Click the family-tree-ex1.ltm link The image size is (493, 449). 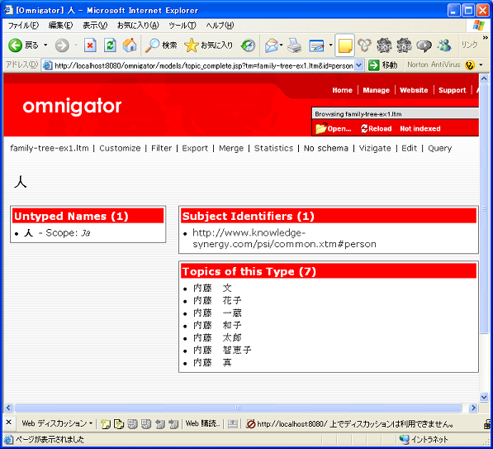50,148
